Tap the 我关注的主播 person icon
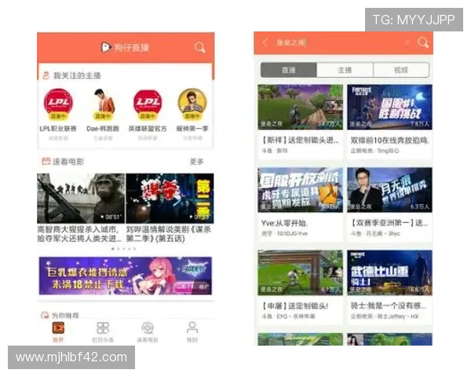Image resolution: width=471 pixels, height=377 pixels. tap(46, 75)
